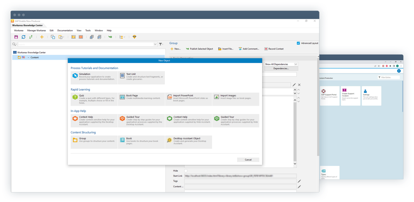Image resolution: width=414 pixels, height=202 pixels.
Task: Choose Book Page object type
Action: click(x=141, y=99)
